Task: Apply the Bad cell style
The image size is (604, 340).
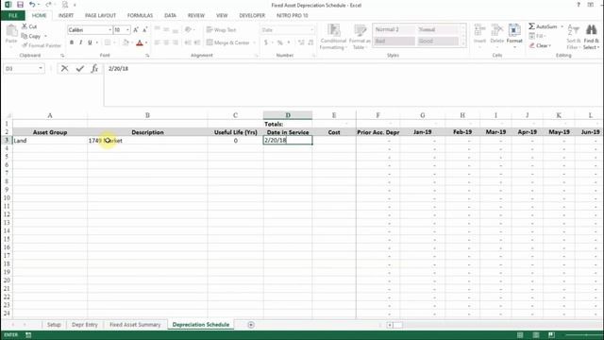Action: click(x=394, y=41)
